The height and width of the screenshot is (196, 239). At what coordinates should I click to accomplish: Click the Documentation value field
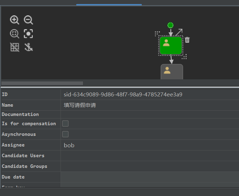pos(150,115)
